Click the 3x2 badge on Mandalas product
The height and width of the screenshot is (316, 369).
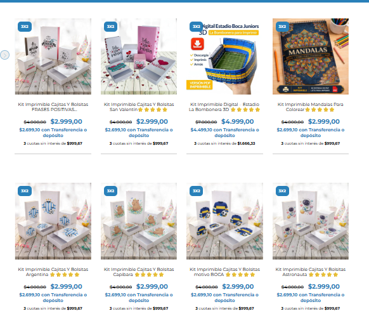[x=282, y=27]
